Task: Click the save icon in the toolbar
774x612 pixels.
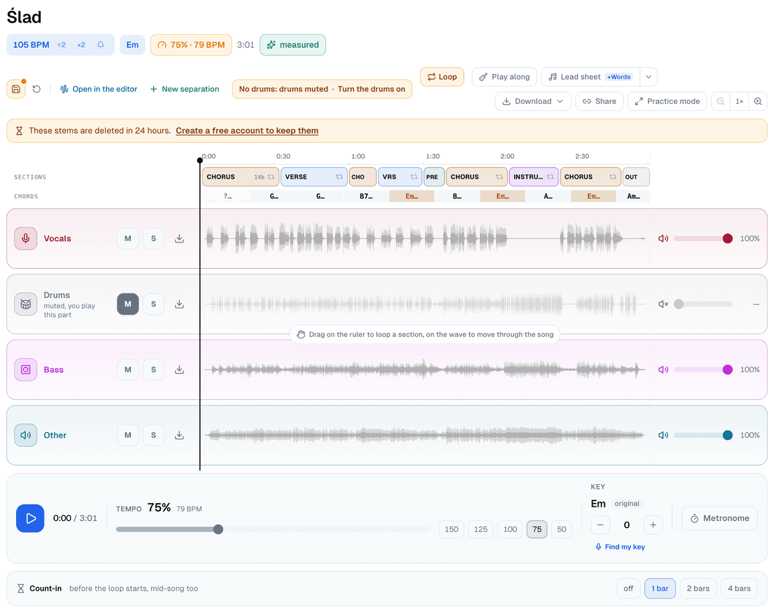Action: [x=16, y=89]
